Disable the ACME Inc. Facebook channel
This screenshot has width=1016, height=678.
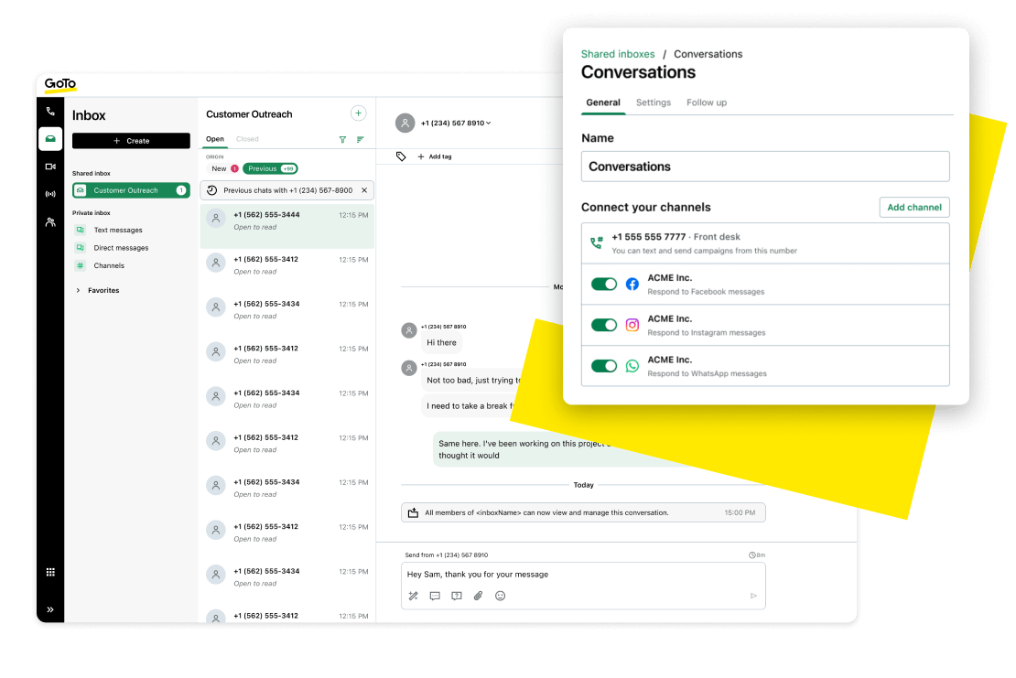(x=603, y=285)
